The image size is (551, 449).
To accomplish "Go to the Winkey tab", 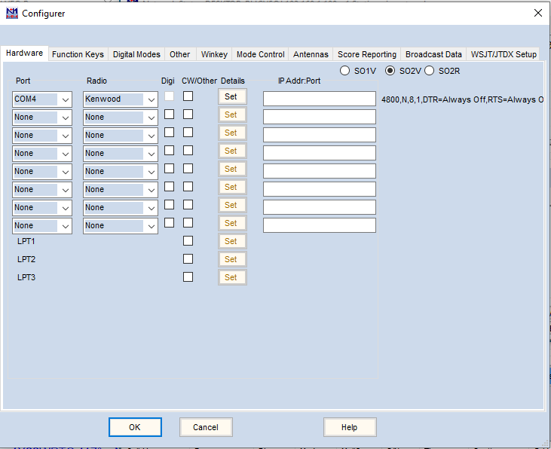I will 214,54.
